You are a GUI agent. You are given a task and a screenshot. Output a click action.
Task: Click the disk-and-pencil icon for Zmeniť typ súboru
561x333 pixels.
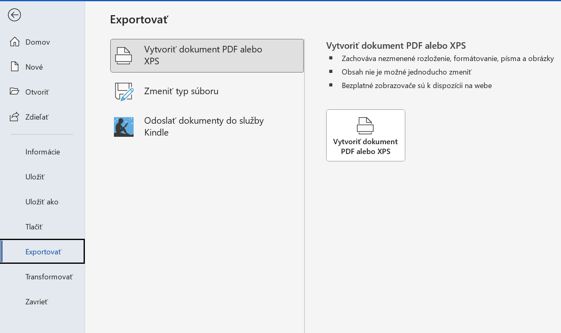point(124,91)
